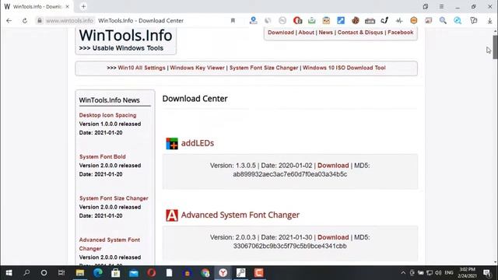
Task: Select the WinTools.Info browser tab
Action: pyautogui.click(x=37, y=6)
